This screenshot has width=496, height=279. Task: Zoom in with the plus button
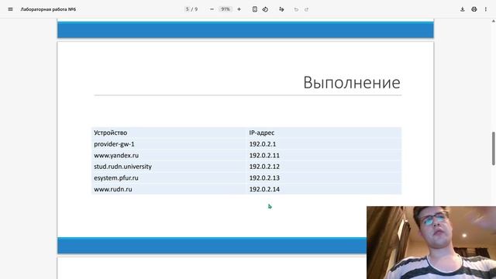[239, 9]
